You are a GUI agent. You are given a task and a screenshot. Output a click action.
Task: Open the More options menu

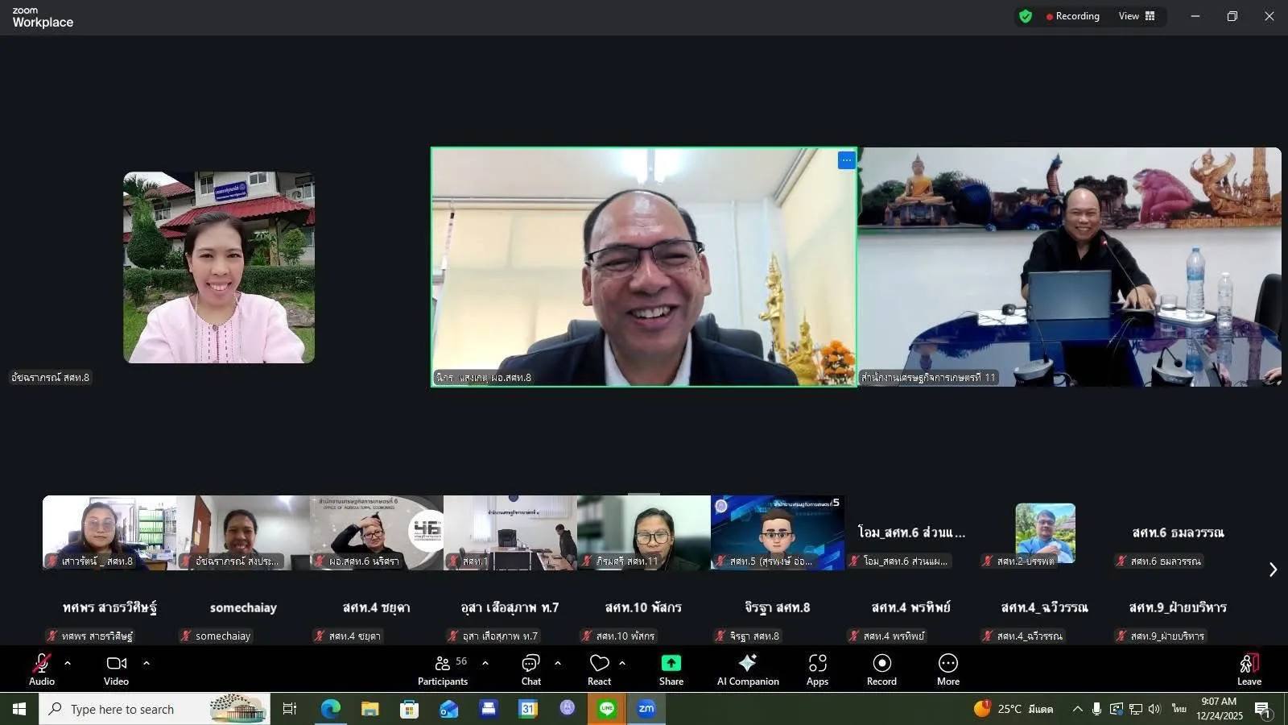947,669
